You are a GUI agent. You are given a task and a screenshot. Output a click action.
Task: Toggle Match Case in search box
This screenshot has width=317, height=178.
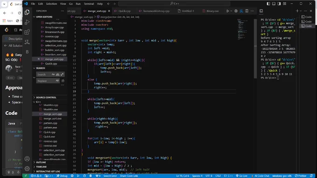pyautogui.click(x=53, y=74)
